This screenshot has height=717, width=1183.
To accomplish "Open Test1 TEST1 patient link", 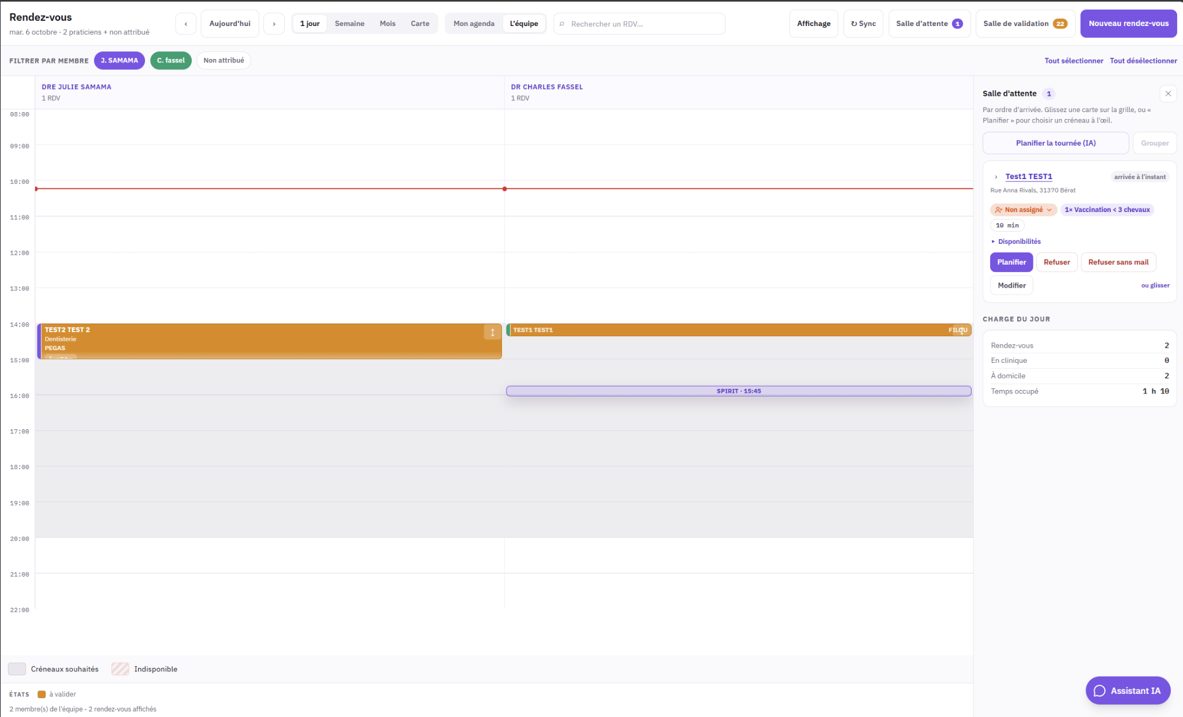I will (x=1028, y=177).
